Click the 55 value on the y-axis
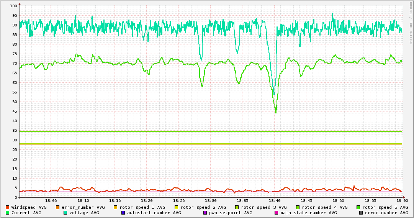Screen dimensions: 414x218 (15, 92)
